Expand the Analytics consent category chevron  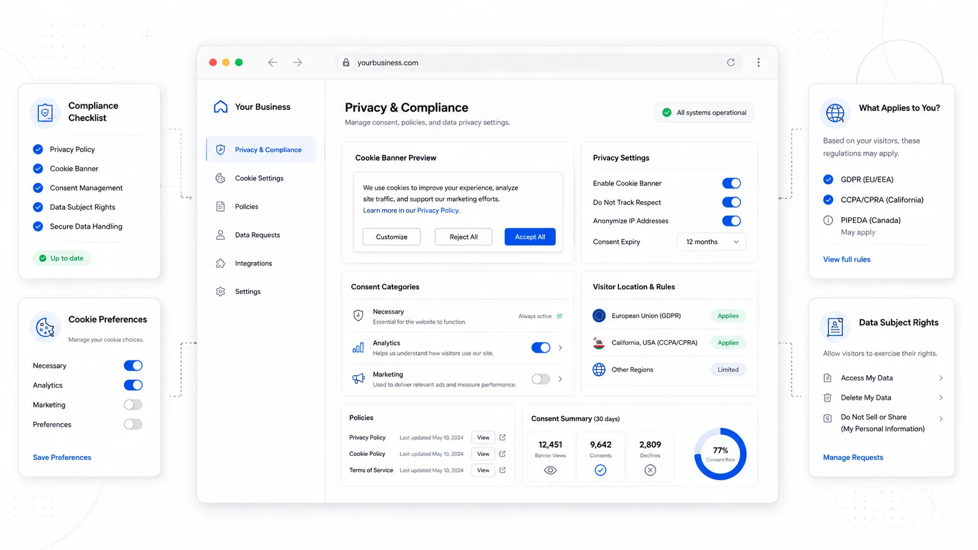560,348
